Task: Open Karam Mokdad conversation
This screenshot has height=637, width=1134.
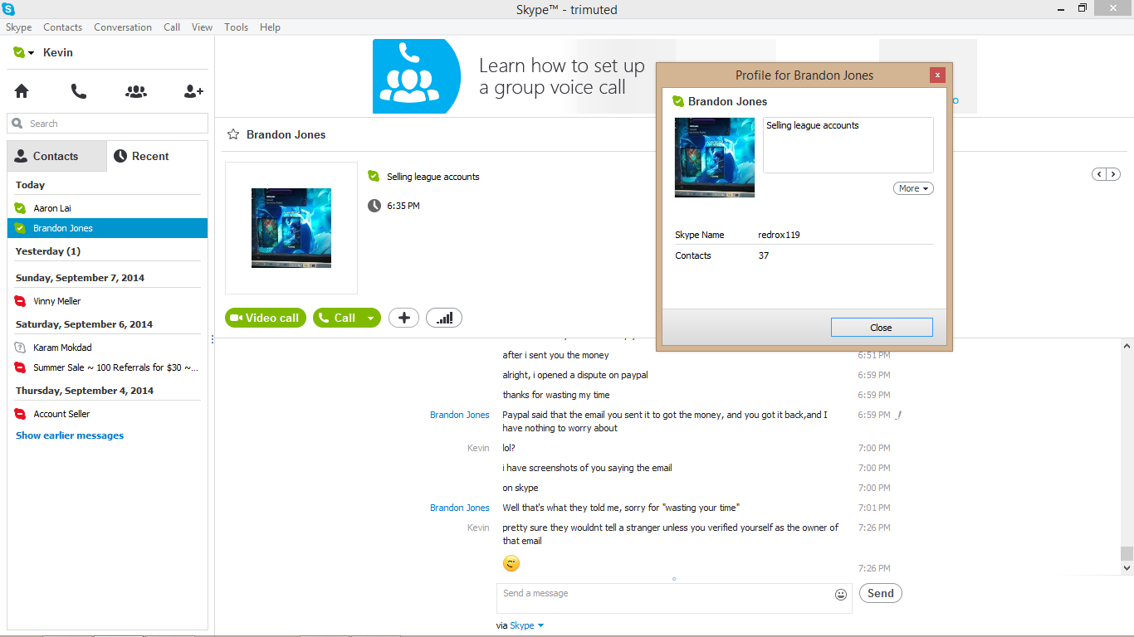Action: pyautogui.click(x=108, y=348)
